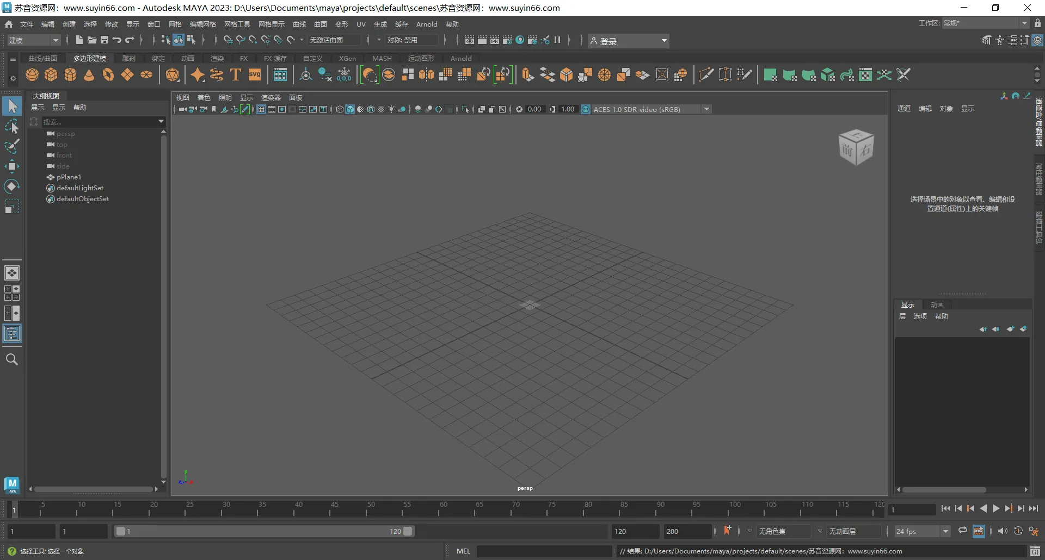Select the polygon cylinder shelf icon

(70, 74)
